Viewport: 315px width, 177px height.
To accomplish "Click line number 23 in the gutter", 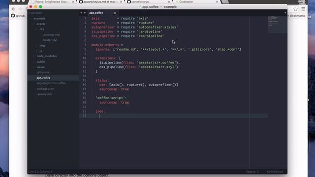I will pyautogui.click(x=84, y=116).
